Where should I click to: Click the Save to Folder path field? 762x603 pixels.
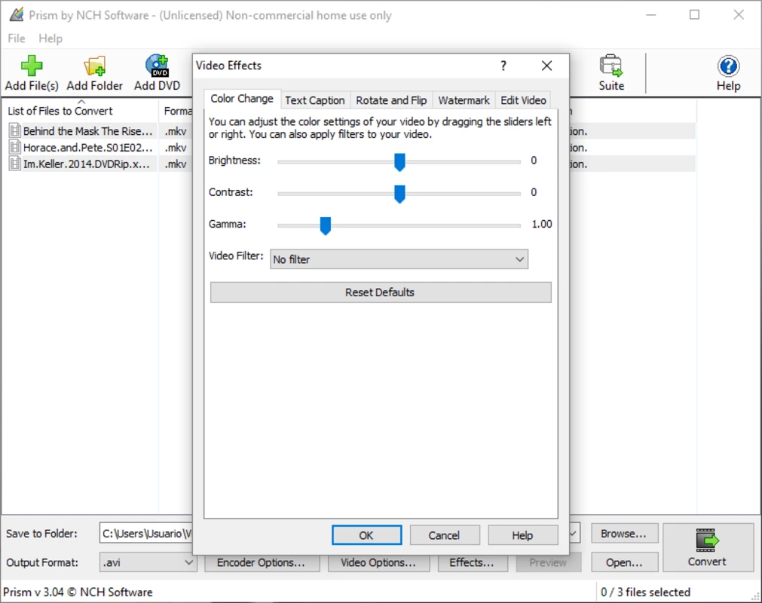point(146,534)
